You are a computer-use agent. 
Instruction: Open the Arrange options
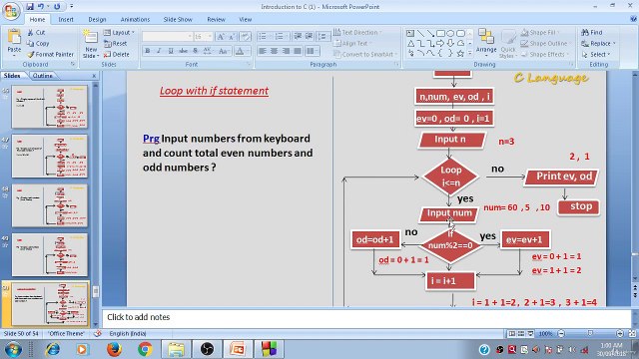click(486, 42)
